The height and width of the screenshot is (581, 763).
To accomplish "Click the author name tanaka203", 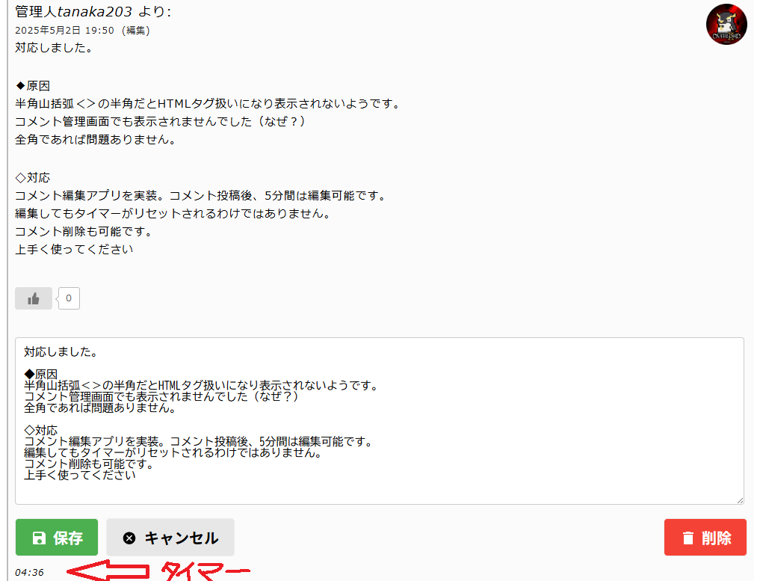I will coord(94,12).
